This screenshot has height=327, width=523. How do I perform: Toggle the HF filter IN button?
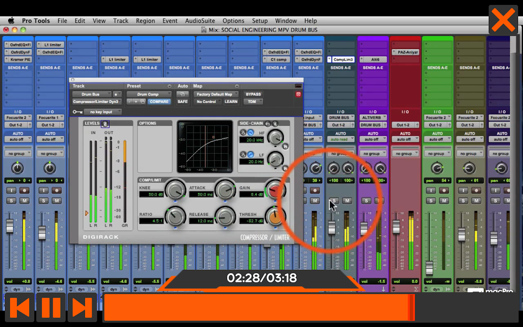(x=285, y=146)
